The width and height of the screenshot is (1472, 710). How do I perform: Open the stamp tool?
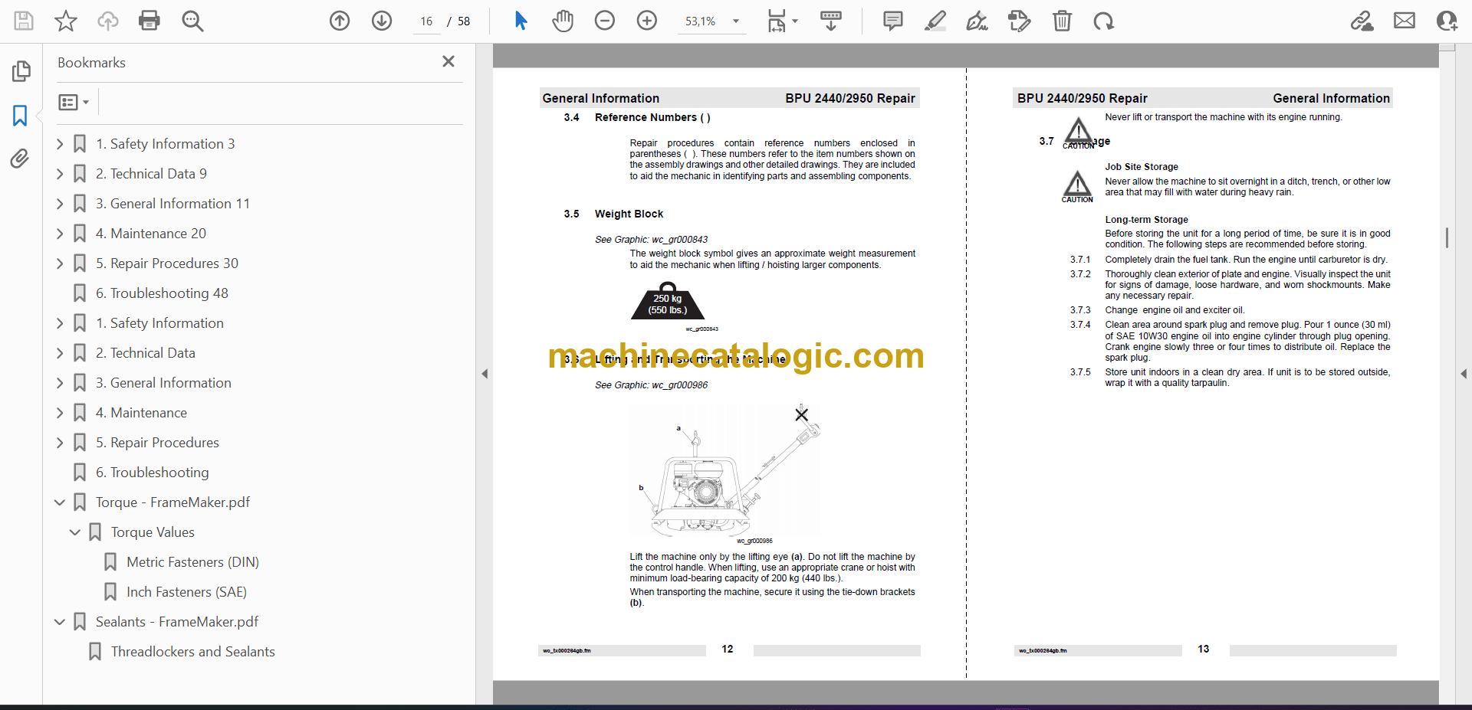click(1020, 21)
